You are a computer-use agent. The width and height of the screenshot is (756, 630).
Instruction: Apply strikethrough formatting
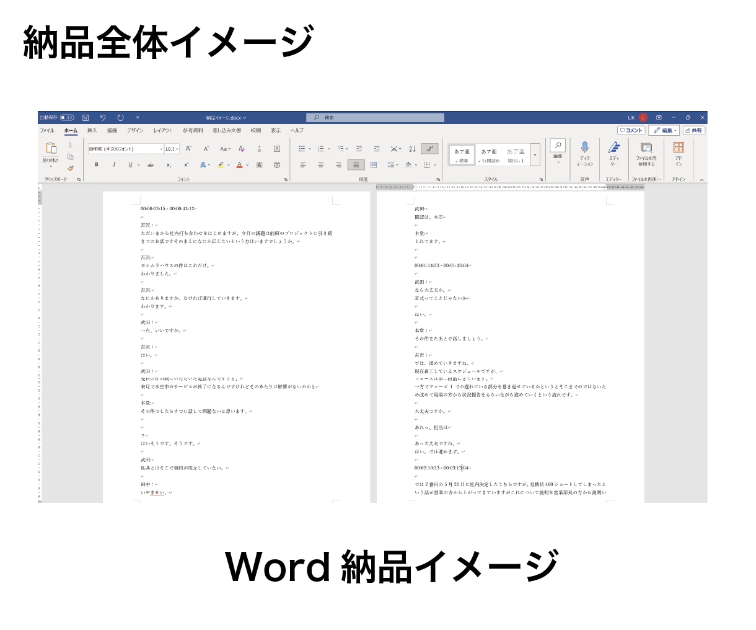151,165
